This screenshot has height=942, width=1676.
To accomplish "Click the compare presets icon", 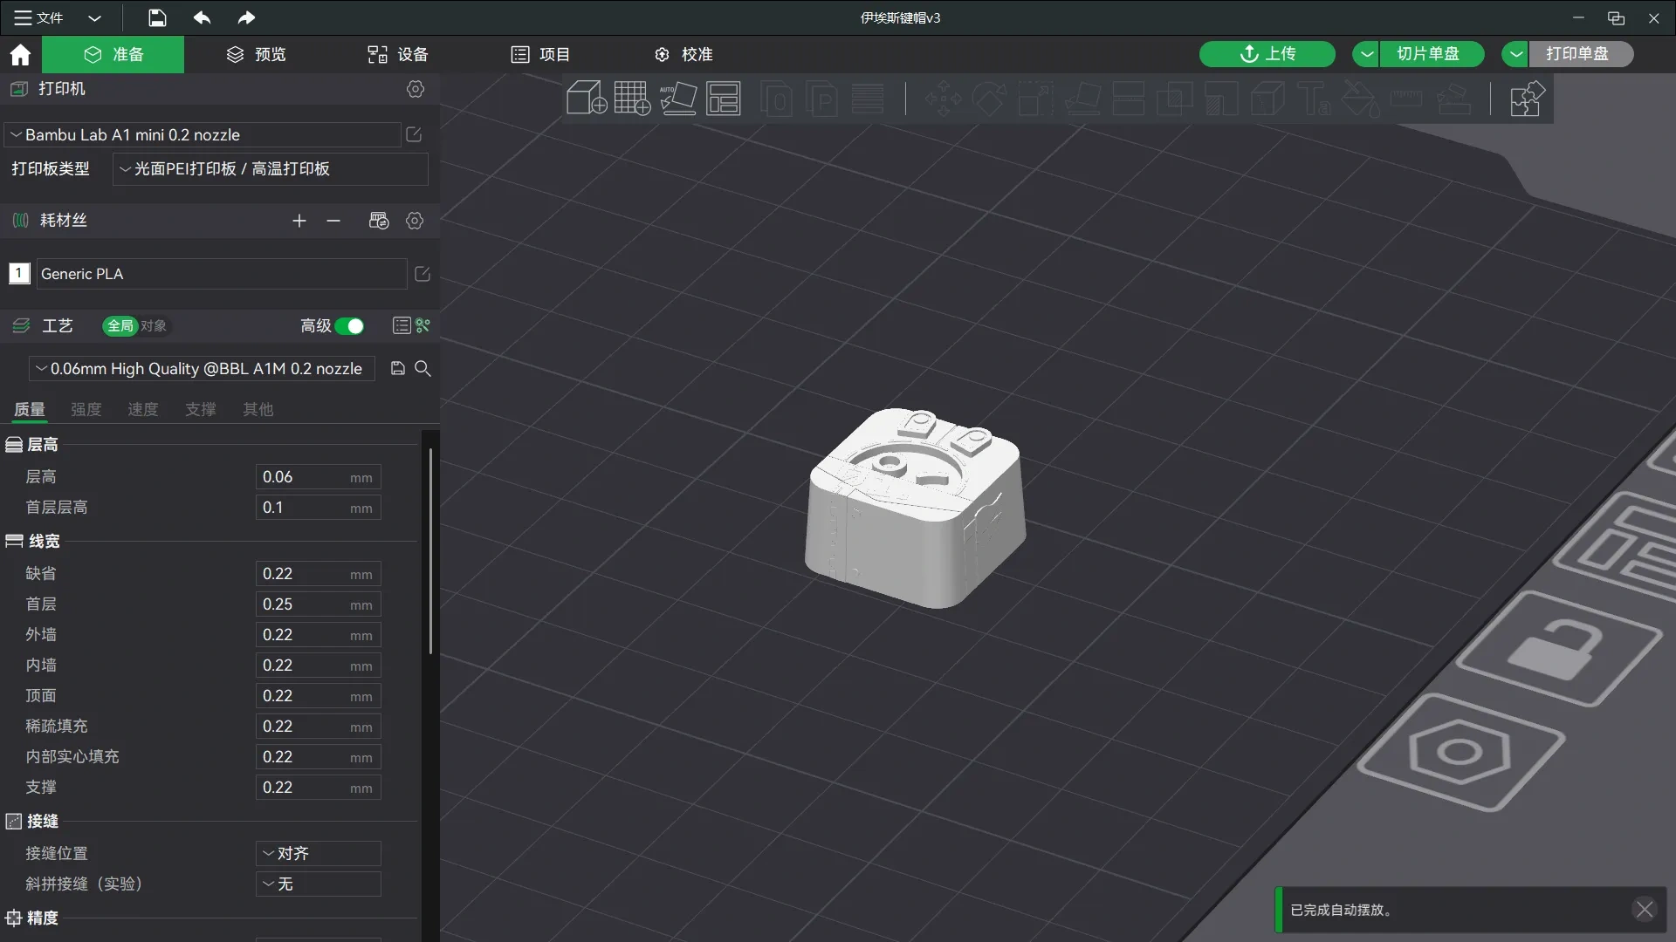I will 423,325.
